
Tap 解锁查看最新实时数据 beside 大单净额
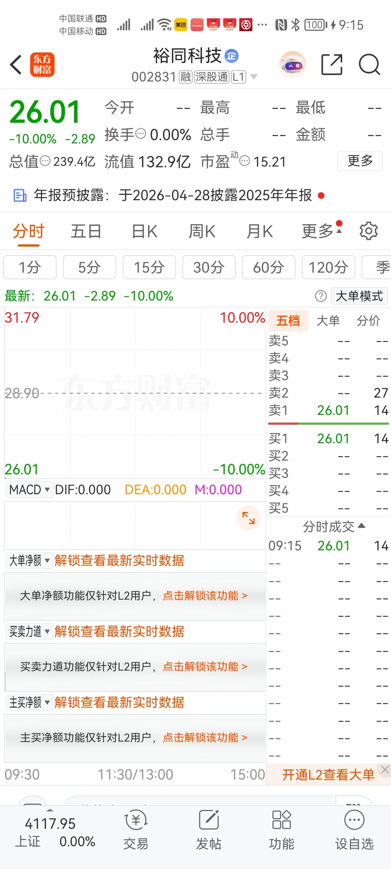point(119,561)
